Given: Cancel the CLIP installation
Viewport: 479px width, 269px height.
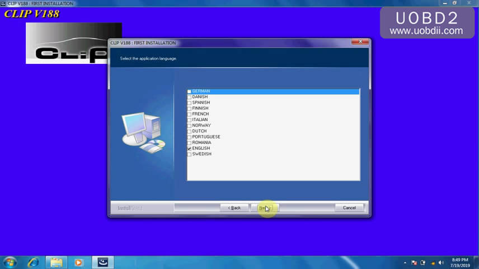Looking at the screenshot, I should click(349, 208).
